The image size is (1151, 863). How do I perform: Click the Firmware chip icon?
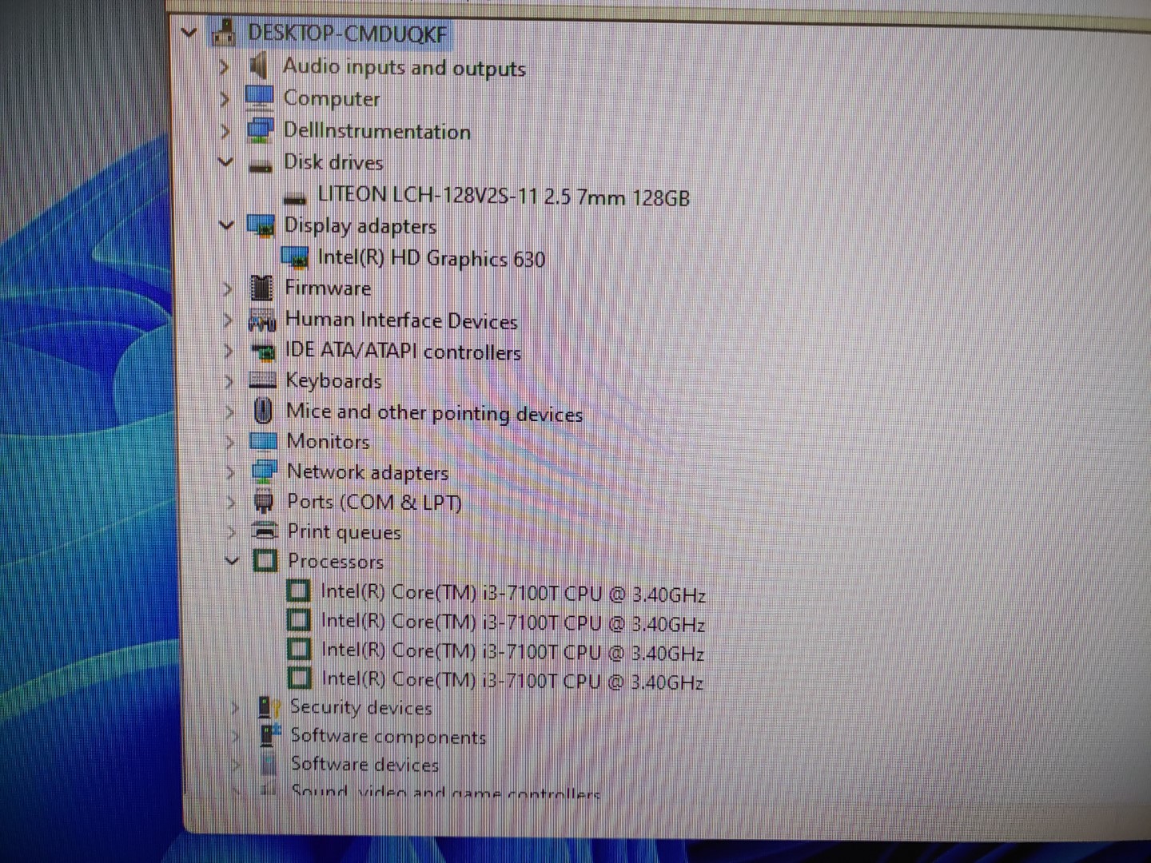point(261,288)
